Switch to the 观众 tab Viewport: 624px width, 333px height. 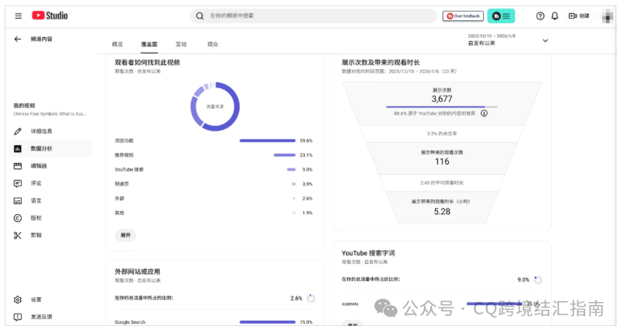pyautogui.click(x=213, y=44)
